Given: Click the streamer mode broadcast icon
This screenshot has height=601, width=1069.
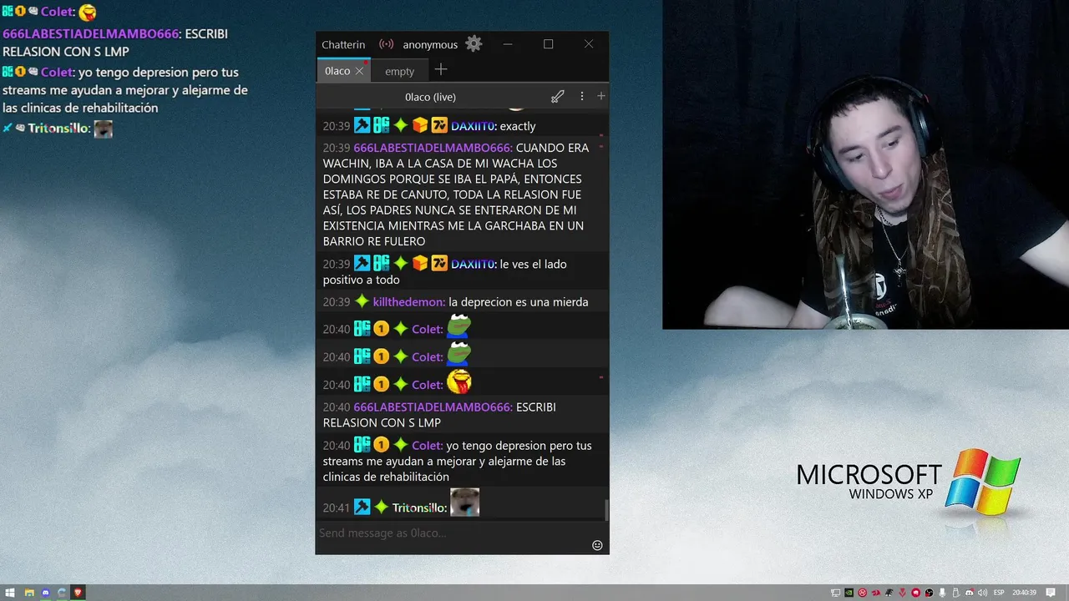Looking at the screenshot, I should (x=386, y=44).
